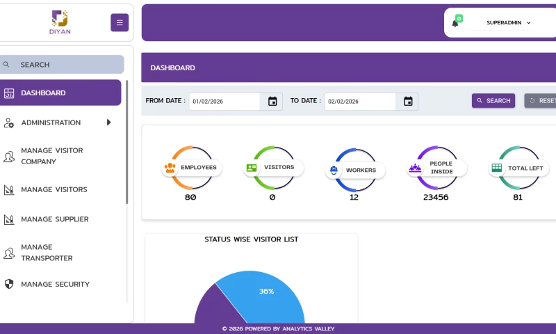Click the Manage Visitor Company icon

click(9, 157)
